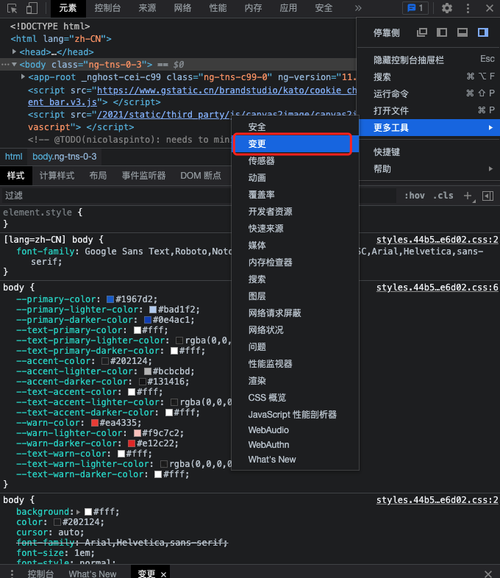Expand the background shorthand property
The height and width of the screenshot is (578, 500).
(x=78, y=512)
